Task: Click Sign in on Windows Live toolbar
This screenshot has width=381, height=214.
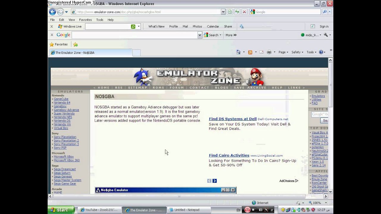Action: tap(324, 26)
